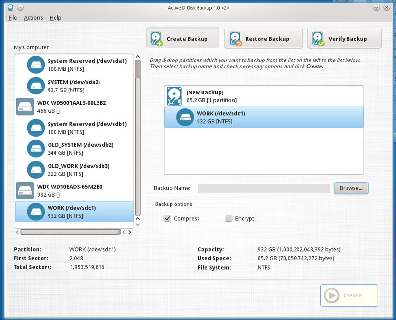Click the Verify Backup icon with green check
Screen dimensions: 396x320
click(318, 39)
